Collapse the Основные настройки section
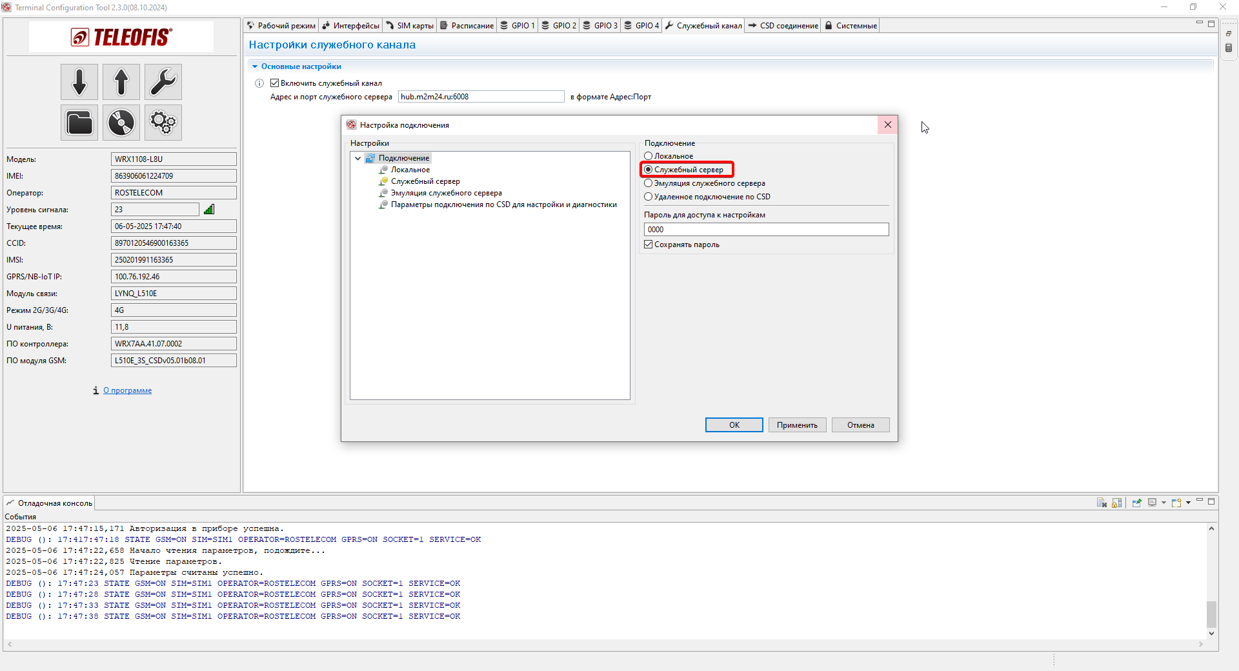1239x671 pixels. click(x=255, y=66)
